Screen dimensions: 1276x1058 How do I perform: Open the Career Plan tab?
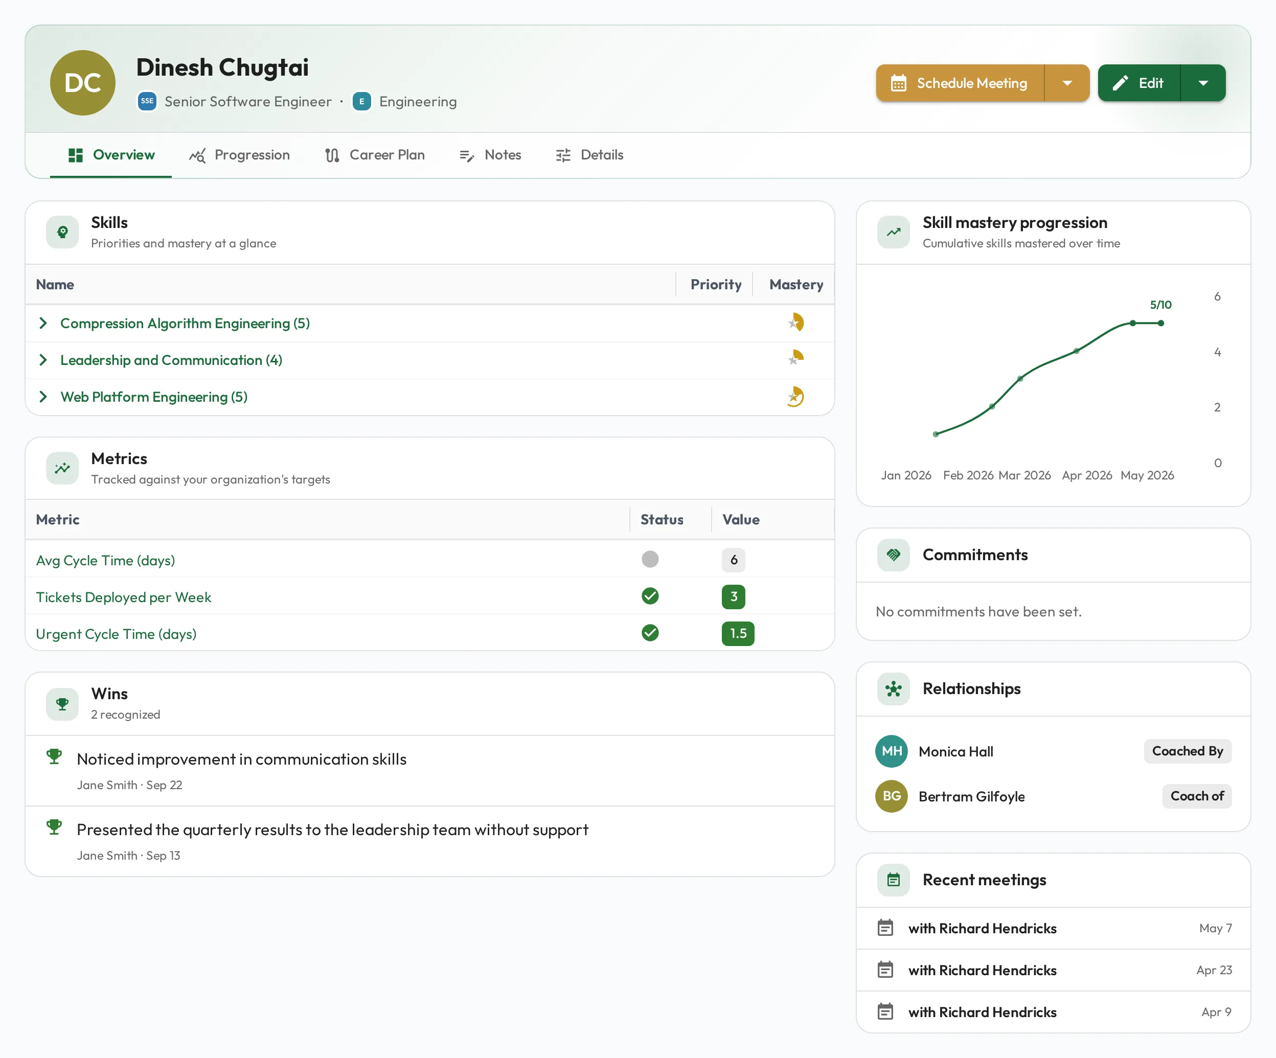374,155
